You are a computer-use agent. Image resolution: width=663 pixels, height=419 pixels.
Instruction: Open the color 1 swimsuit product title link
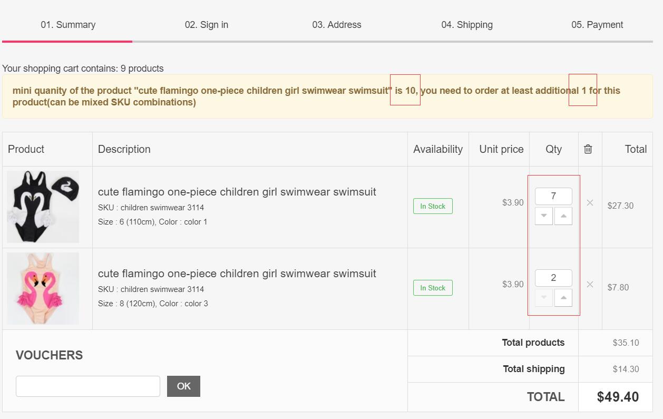[237, 192]
